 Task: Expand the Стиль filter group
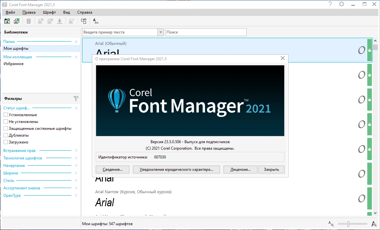coord(76,181)
